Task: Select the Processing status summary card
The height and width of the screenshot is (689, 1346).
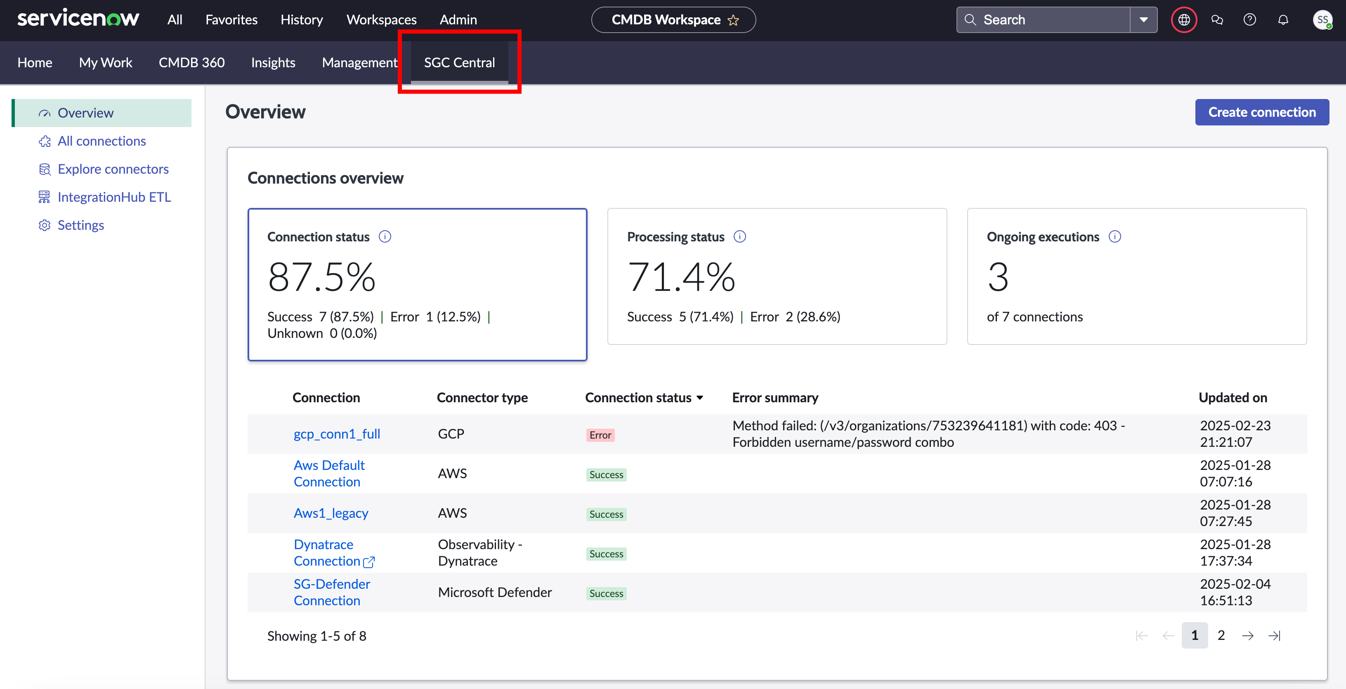Action: pos(777,277)
